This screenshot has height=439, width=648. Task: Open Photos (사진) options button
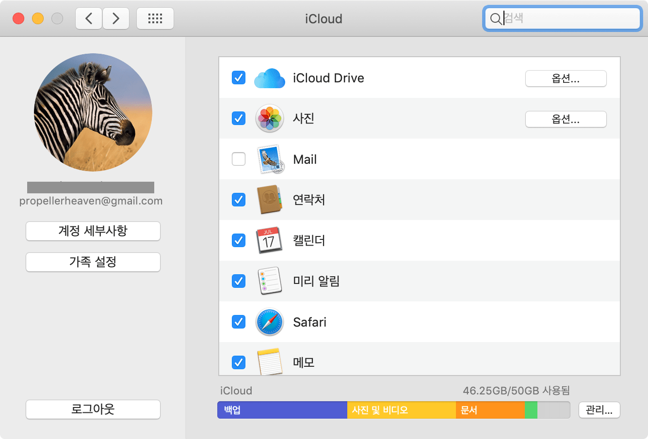[566, 119]
